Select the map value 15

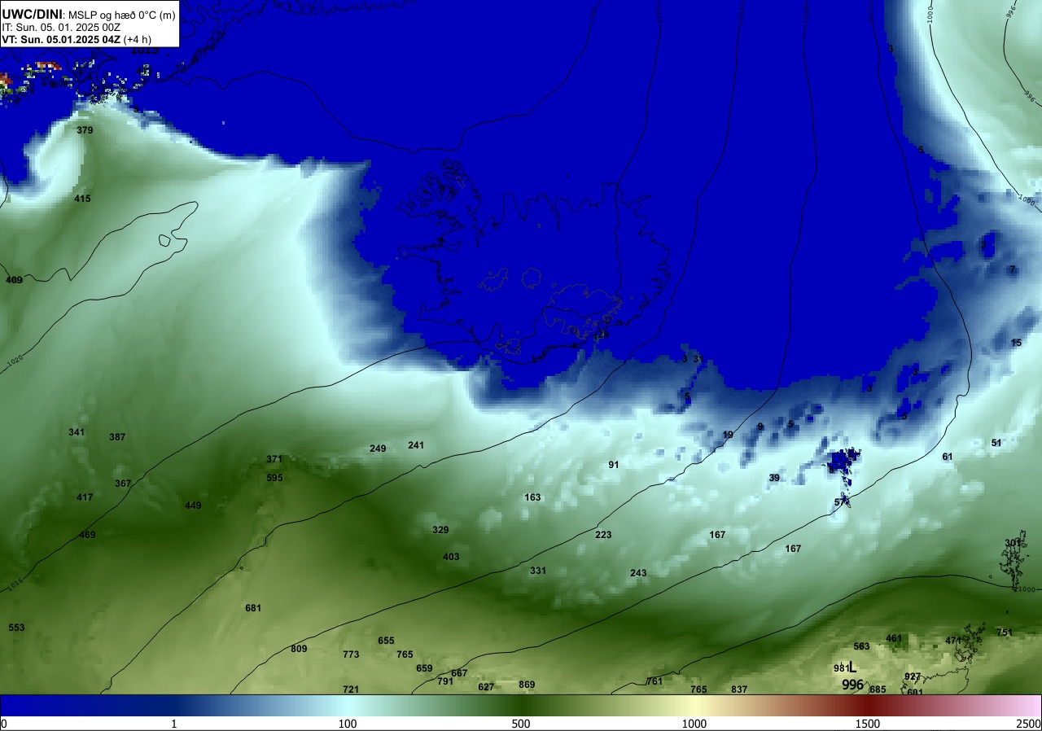point(1016,343)
